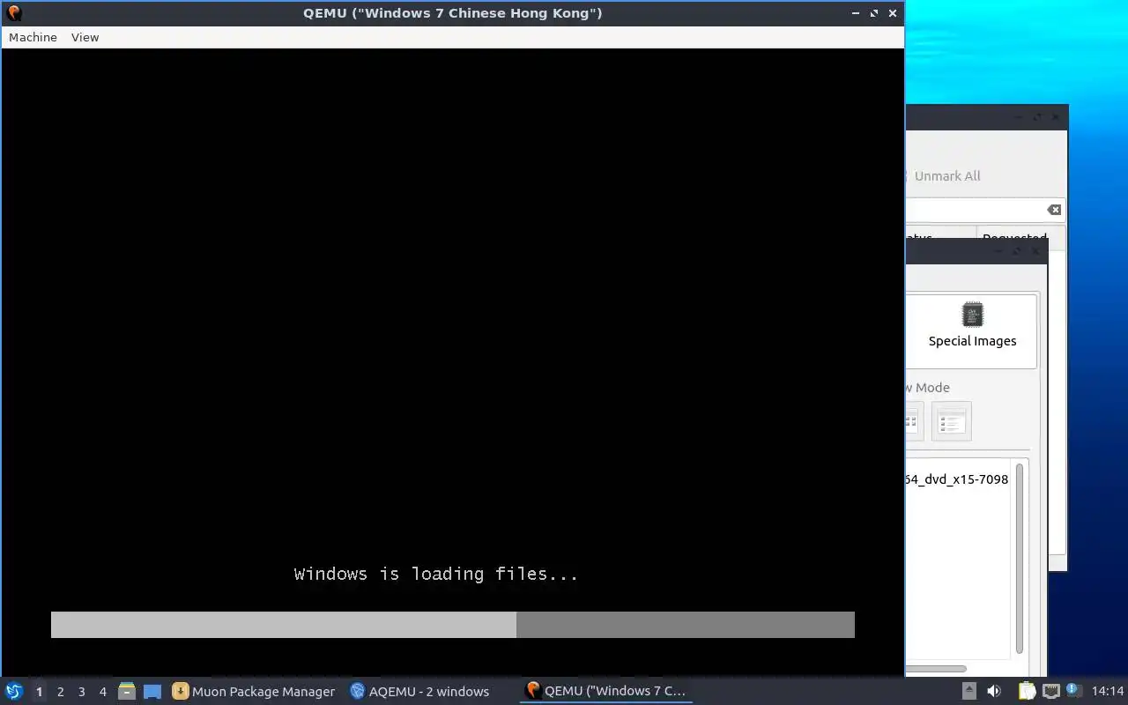Open the update notifier tray icon
This screenshot has width=1128, height=705.
click(x=1073, y=691)
